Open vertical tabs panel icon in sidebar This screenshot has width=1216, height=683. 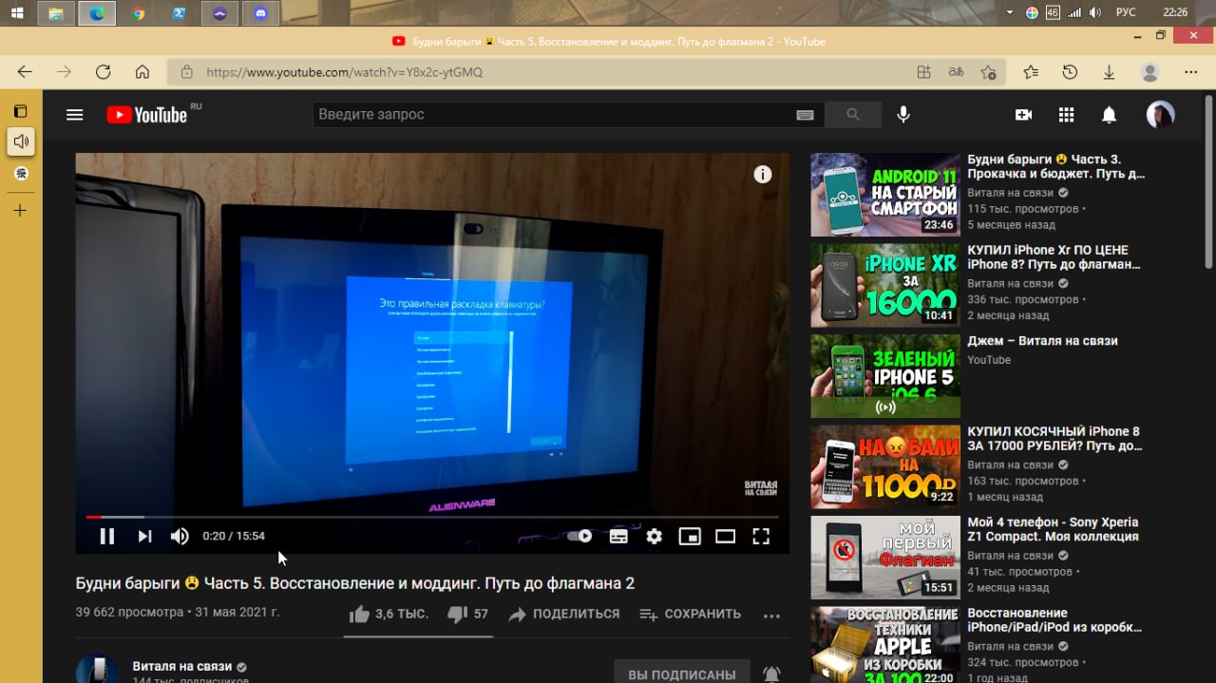tap(20, 111)
